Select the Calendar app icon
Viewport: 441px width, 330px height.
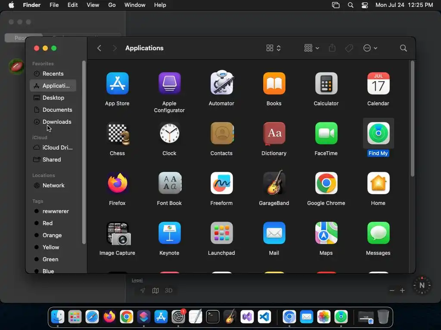(378, 83)
